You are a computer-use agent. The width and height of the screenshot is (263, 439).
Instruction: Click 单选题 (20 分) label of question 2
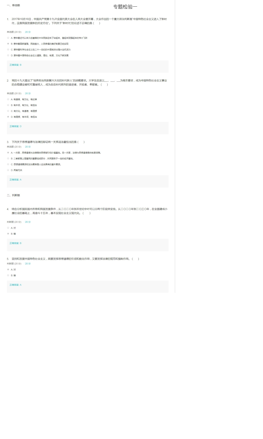(14, 94)
